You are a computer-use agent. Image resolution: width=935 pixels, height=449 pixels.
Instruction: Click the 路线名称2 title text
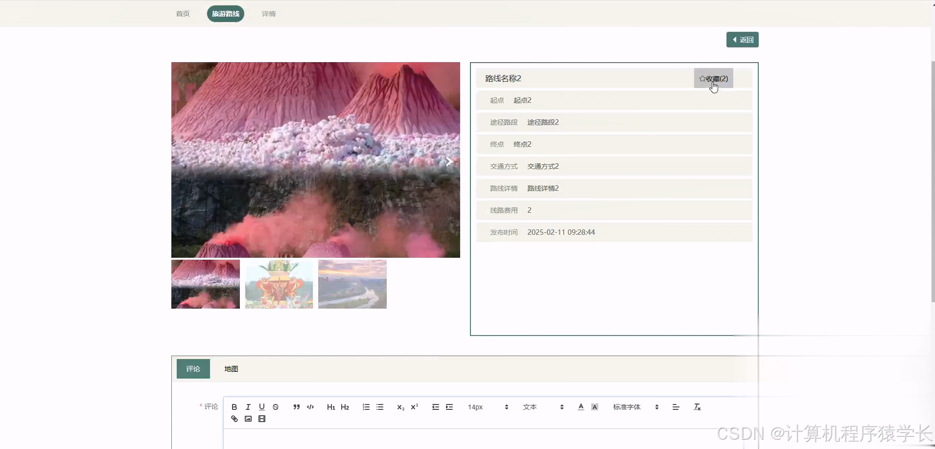[503, 78]
